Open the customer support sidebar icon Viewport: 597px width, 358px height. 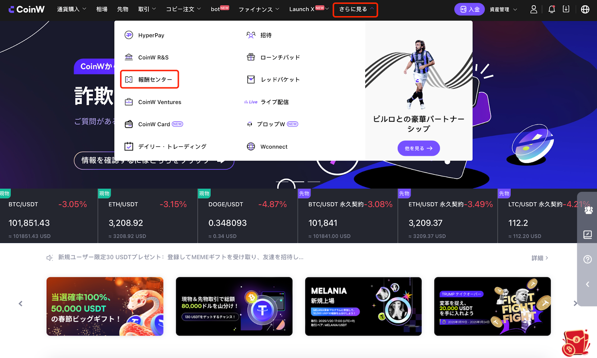coord(588,210)
